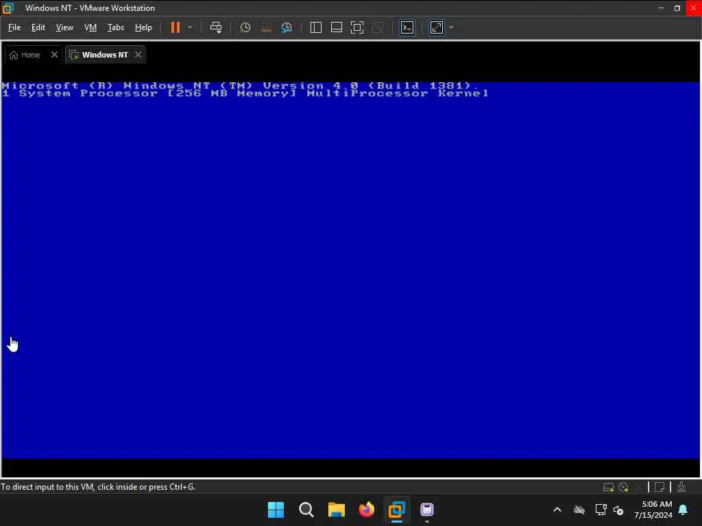Open the Tabs menu
The image size is (702, 526).
pos(115,27)
